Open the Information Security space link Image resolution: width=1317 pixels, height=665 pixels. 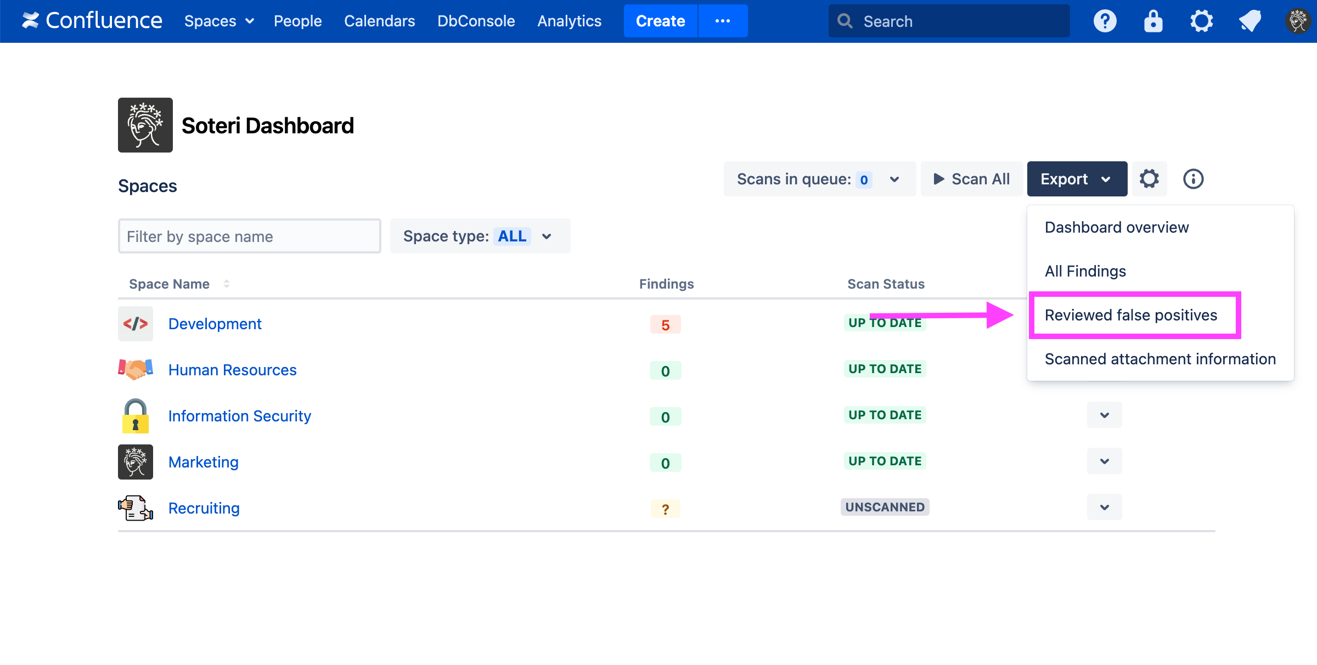coord(239,416)
